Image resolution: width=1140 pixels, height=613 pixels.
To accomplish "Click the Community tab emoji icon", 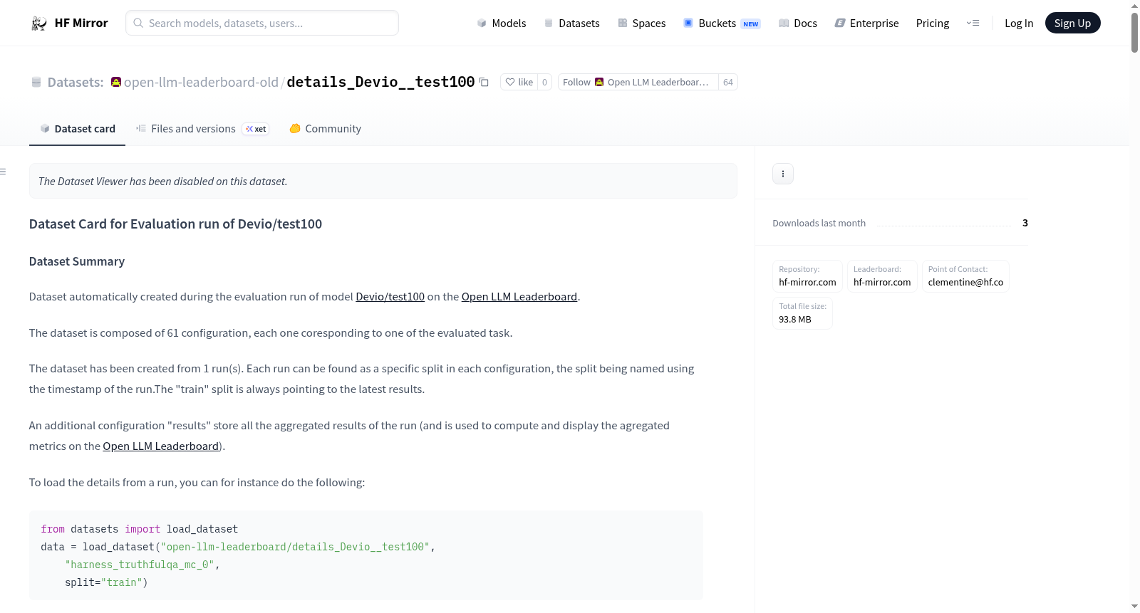I will 295,128.
